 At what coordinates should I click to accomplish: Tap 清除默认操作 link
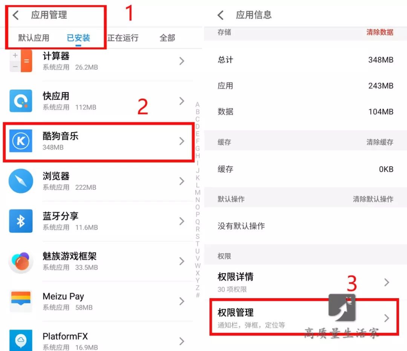[373, 199]
